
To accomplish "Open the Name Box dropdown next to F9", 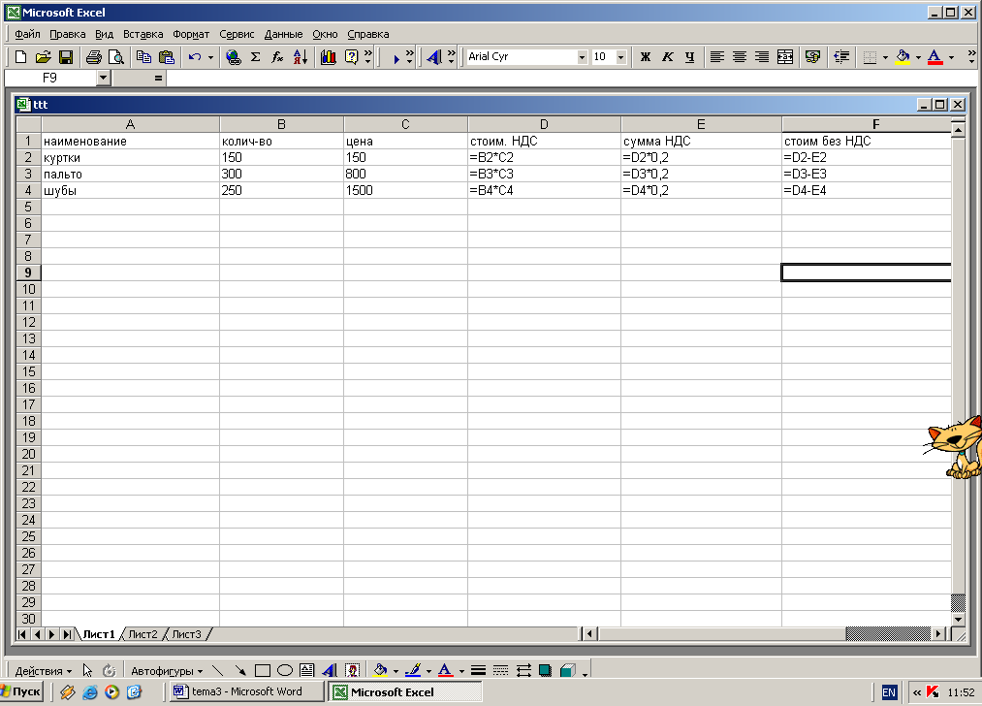I will (104, 79).
